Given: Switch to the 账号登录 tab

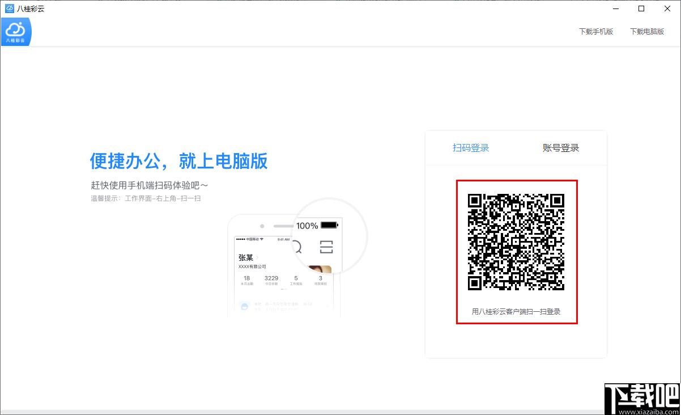Looking at the screenshot, I should tap(561, 148).
